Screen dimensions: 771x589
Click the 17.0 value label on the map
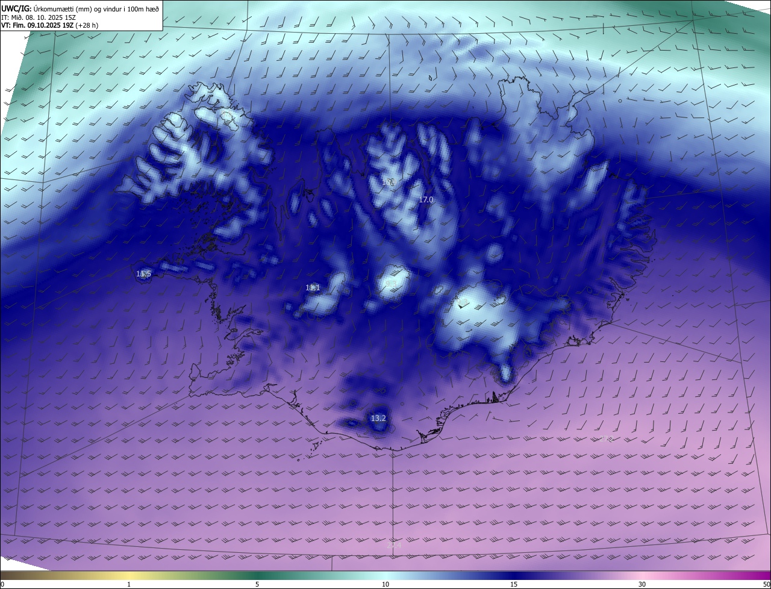coord(426,199)
